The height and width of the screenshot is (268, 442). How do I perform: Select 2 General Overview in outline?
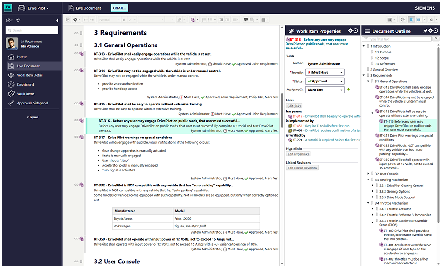point(384,70)
